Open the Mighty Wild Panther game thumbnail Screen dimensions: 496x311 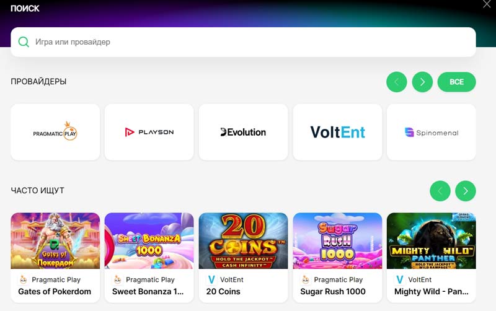(x=431, y=241)
